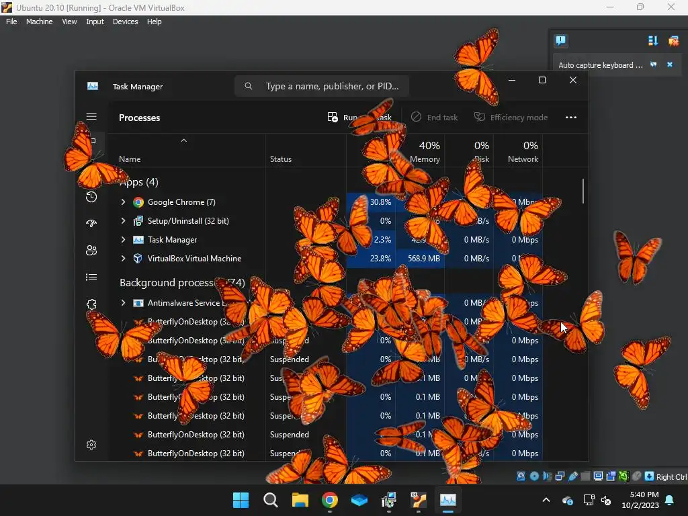
Task: Open Task Manager navigation hamburger menu
Action: point(91,116)
